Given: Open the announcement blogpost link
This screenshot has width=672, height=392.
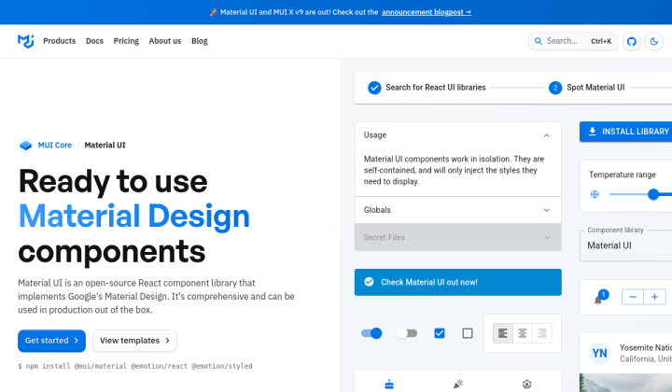Looking at the screenshot, I should 427,12.
